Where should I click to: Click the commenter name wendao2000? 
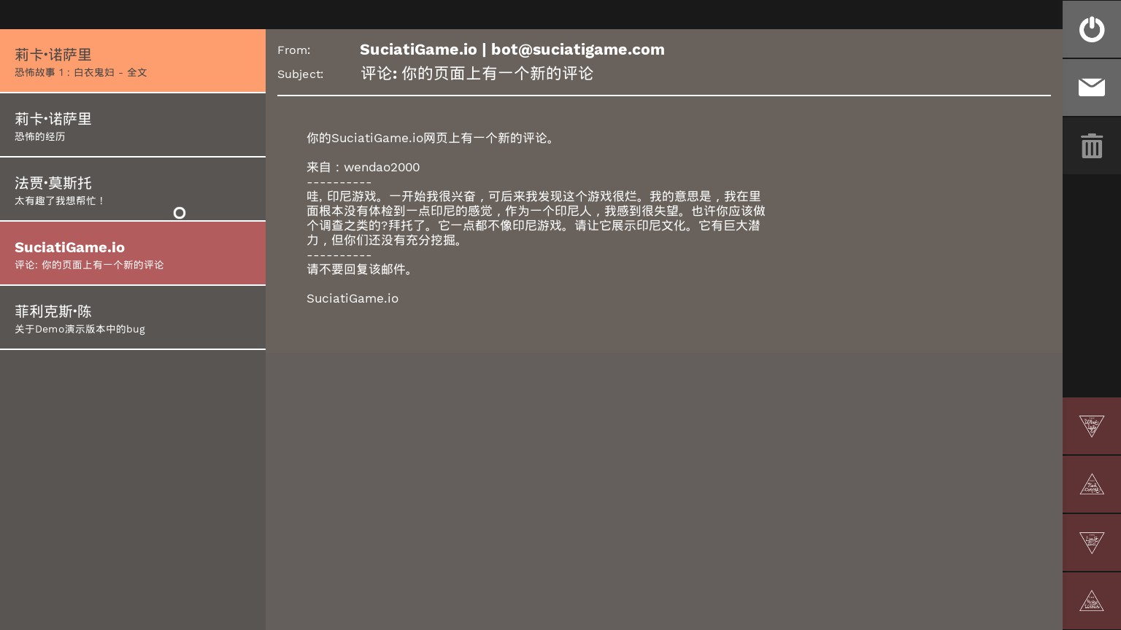(382, 167)
